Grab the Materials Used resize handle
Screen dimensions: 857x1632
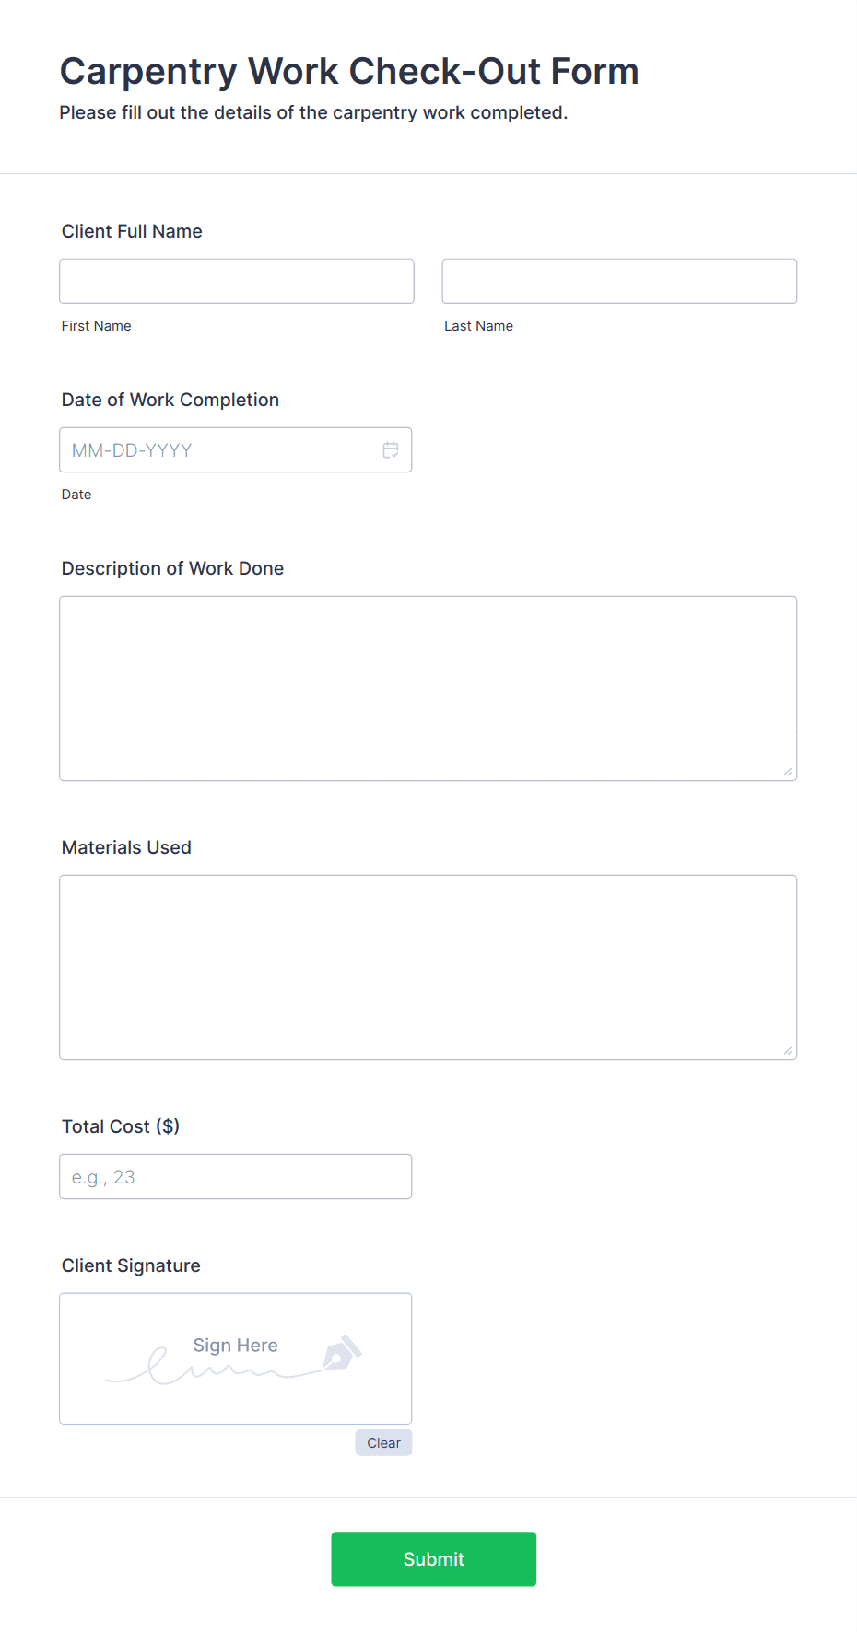click(788, 1051)
